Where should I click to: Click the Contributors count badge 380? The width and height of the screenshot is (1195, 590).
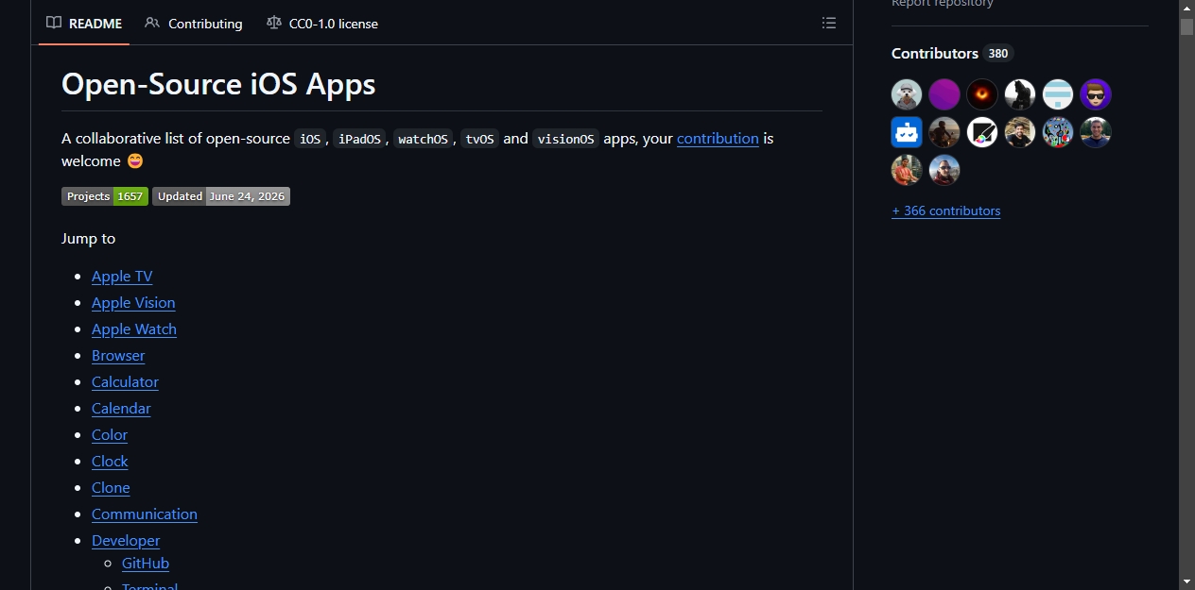(x=998, y=54)
